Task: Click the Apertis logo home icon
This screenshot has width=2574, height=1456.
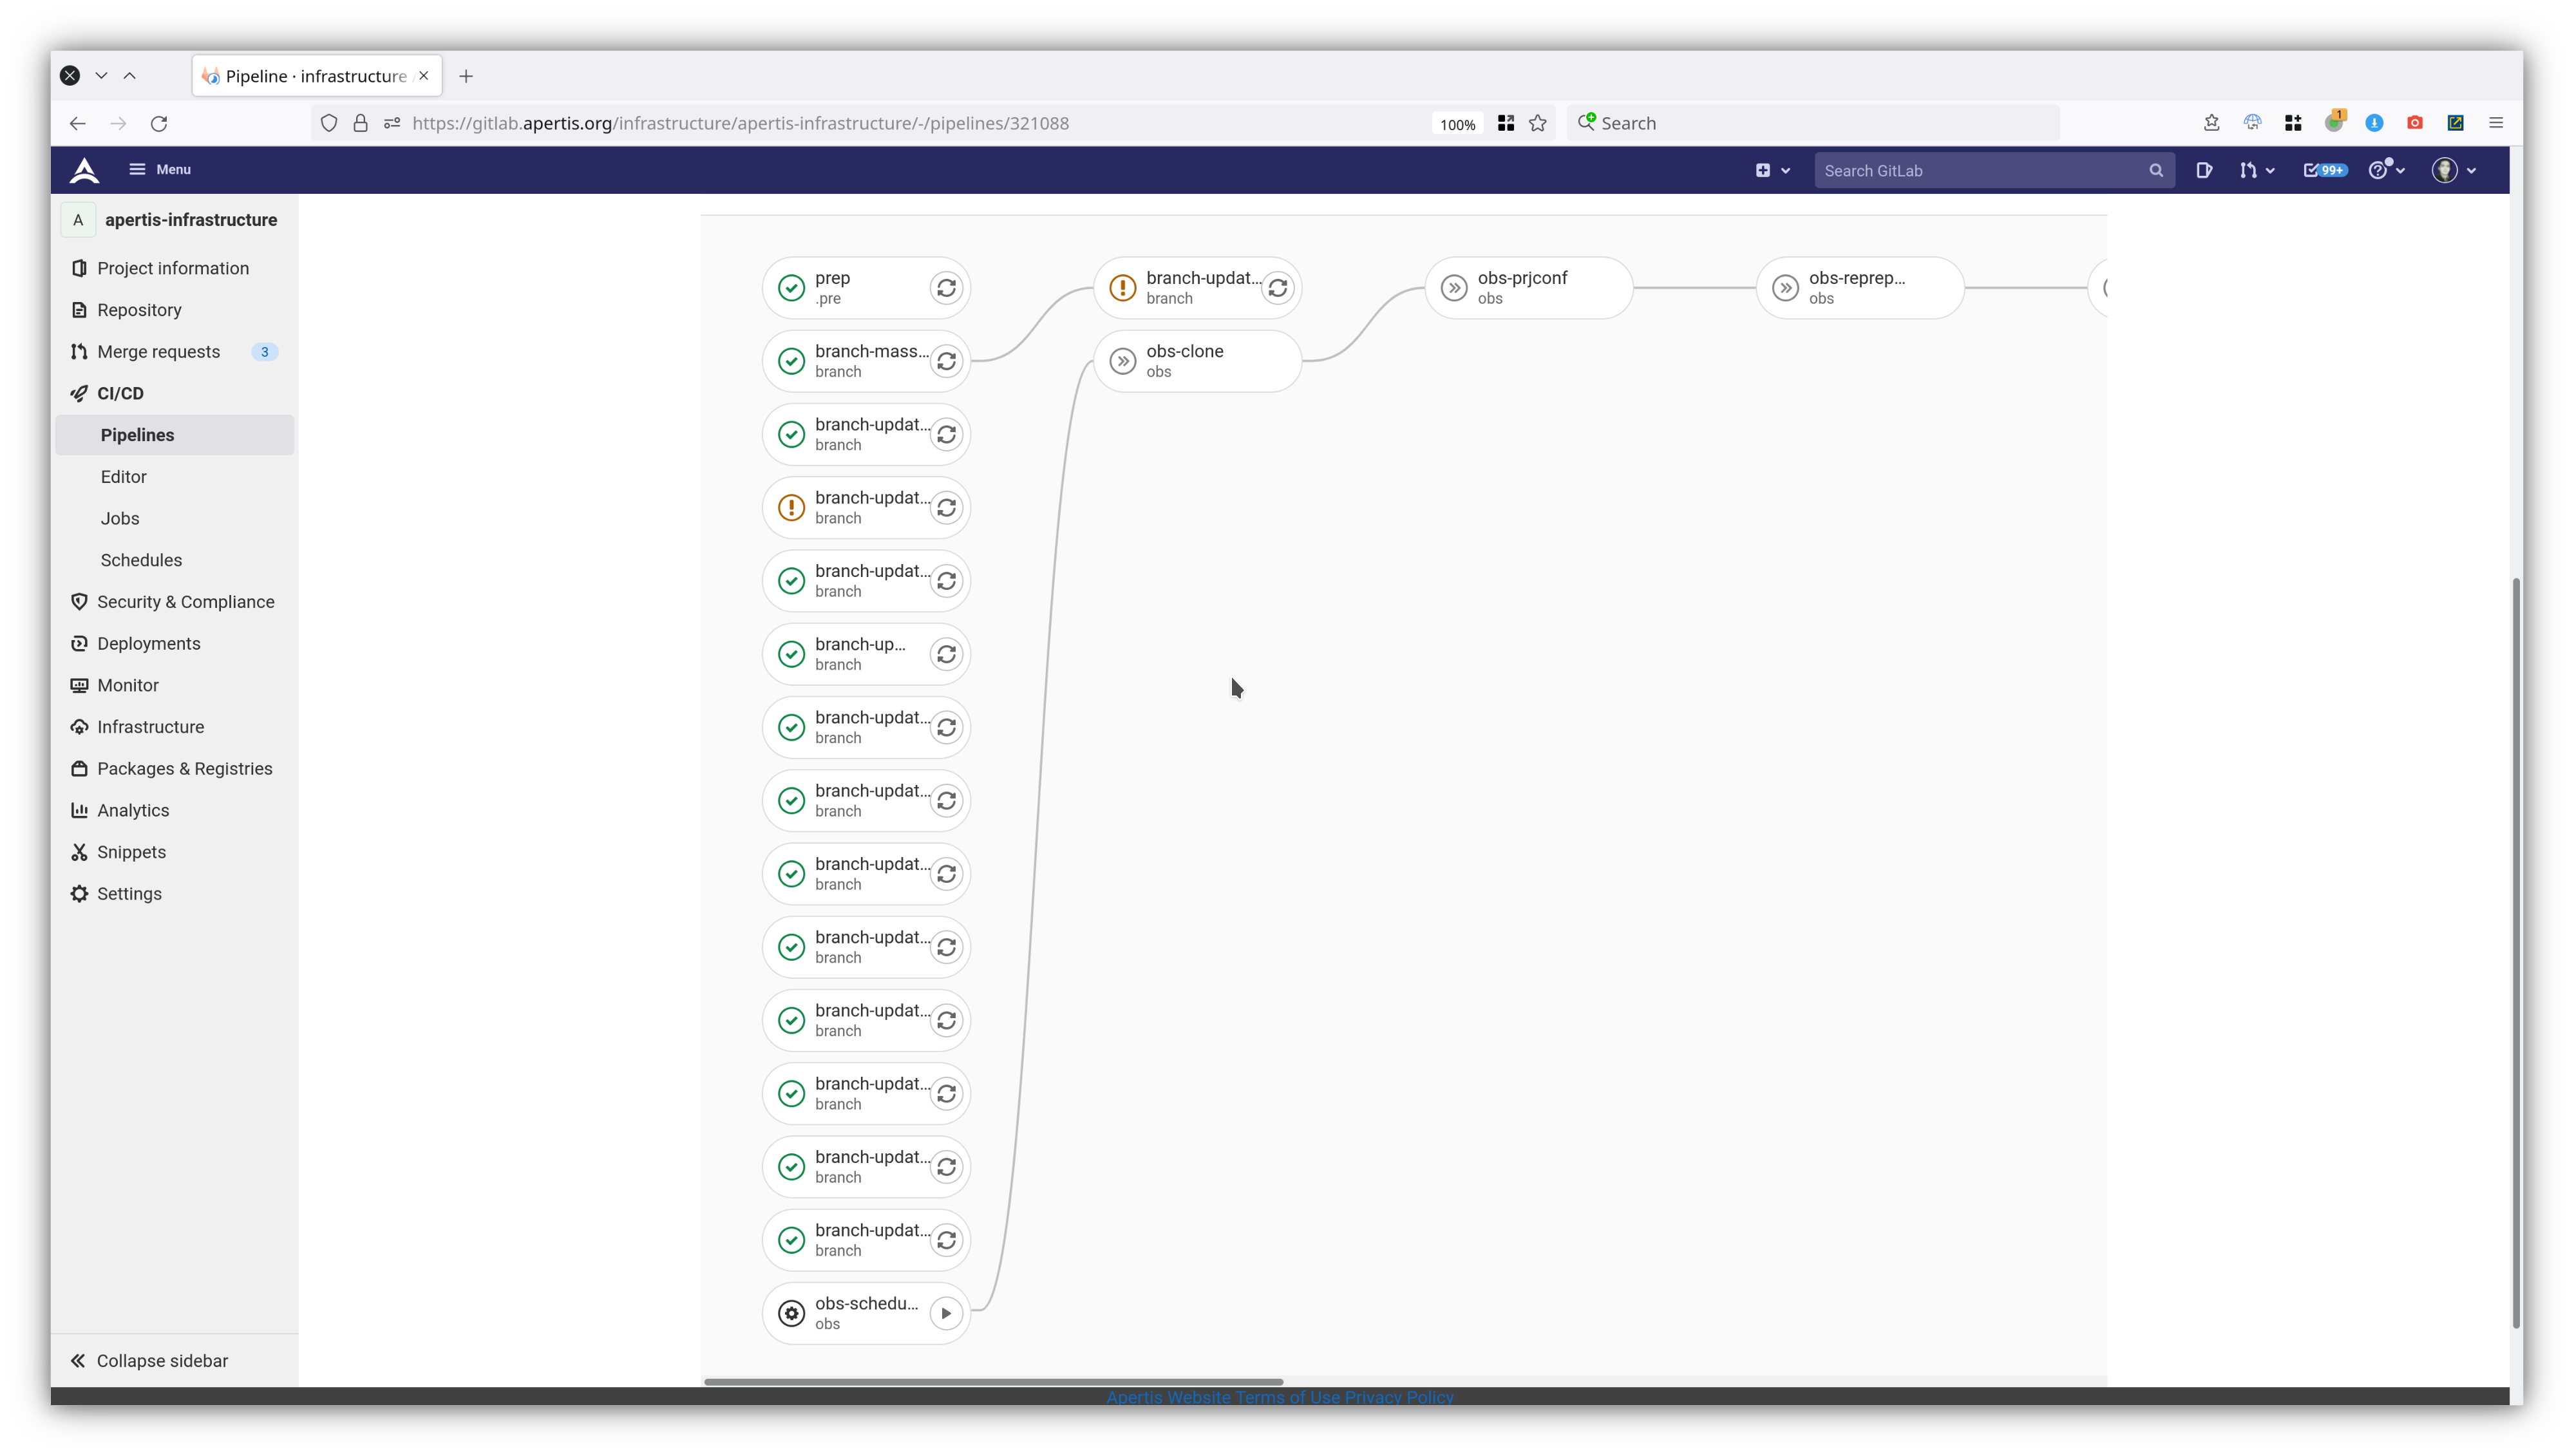Action: pos(85,170)
